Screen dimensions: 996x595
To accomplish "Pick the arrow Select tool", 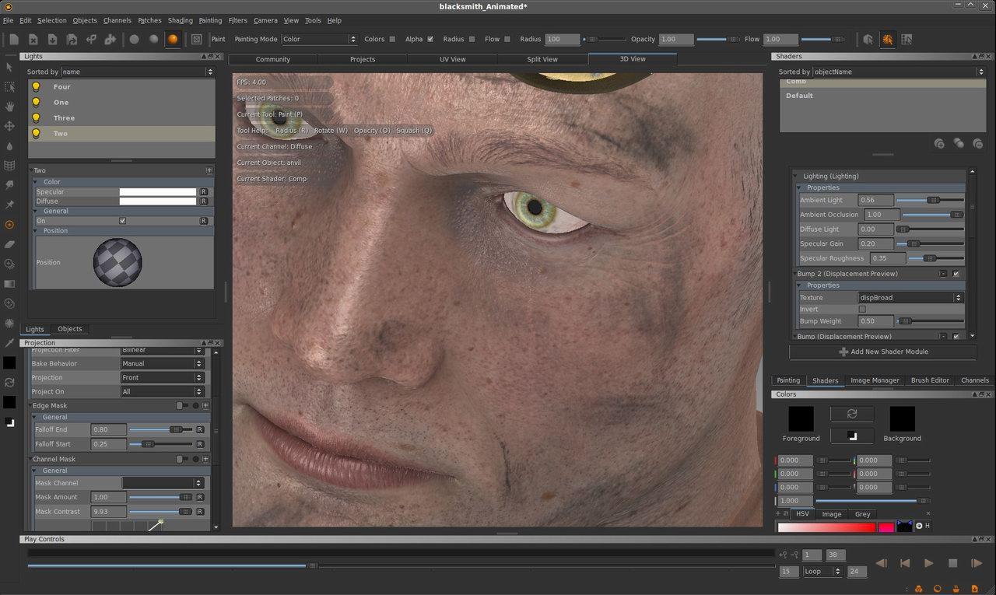I will 9,67.
